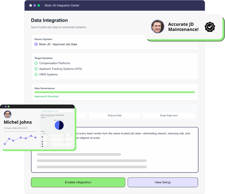Screen dimensions: 225x194
Task: Click the Approved & Governed status text
Action: pos(46,96)
